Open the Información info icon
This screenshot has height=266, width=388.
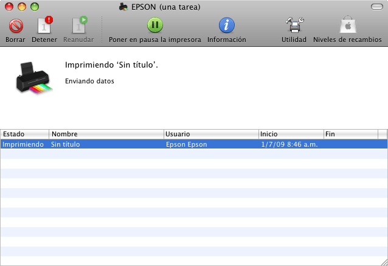click(226, 25)
